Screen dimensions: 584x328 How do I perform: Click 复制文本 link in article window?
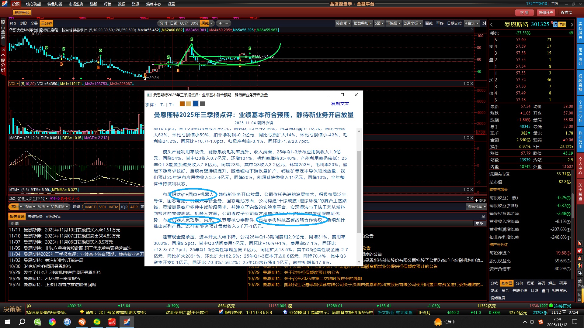[x=340, y=104]
